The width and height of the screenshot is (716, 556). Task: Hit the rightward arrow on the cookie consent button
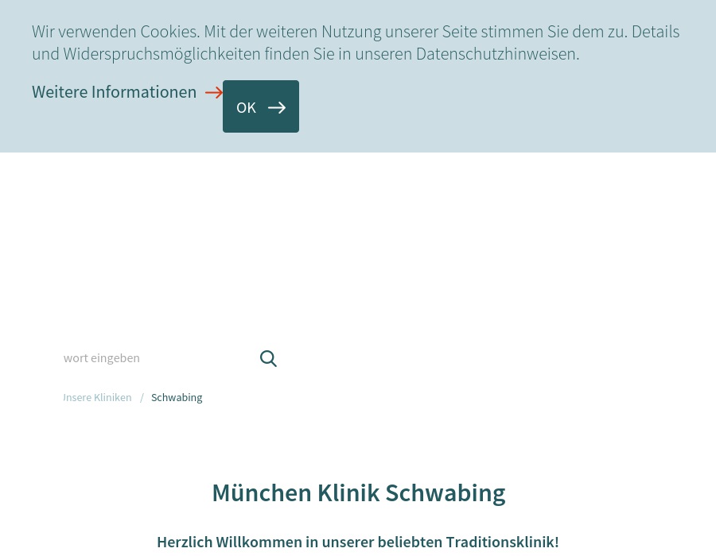276,106
